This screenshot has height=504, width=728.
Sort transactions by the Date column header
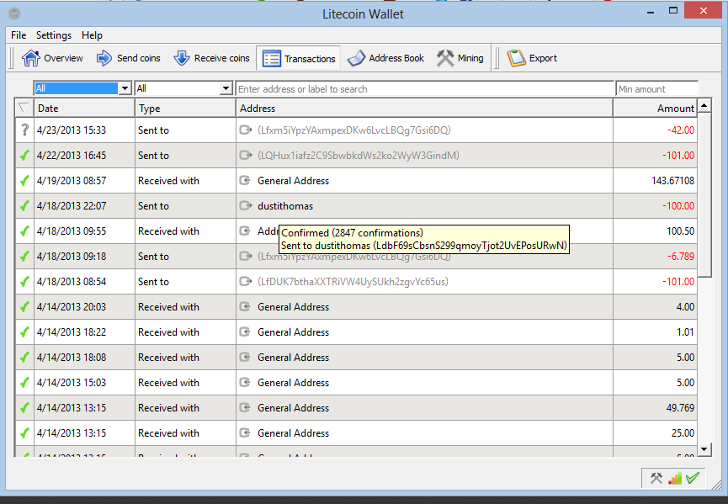[84, 109]
